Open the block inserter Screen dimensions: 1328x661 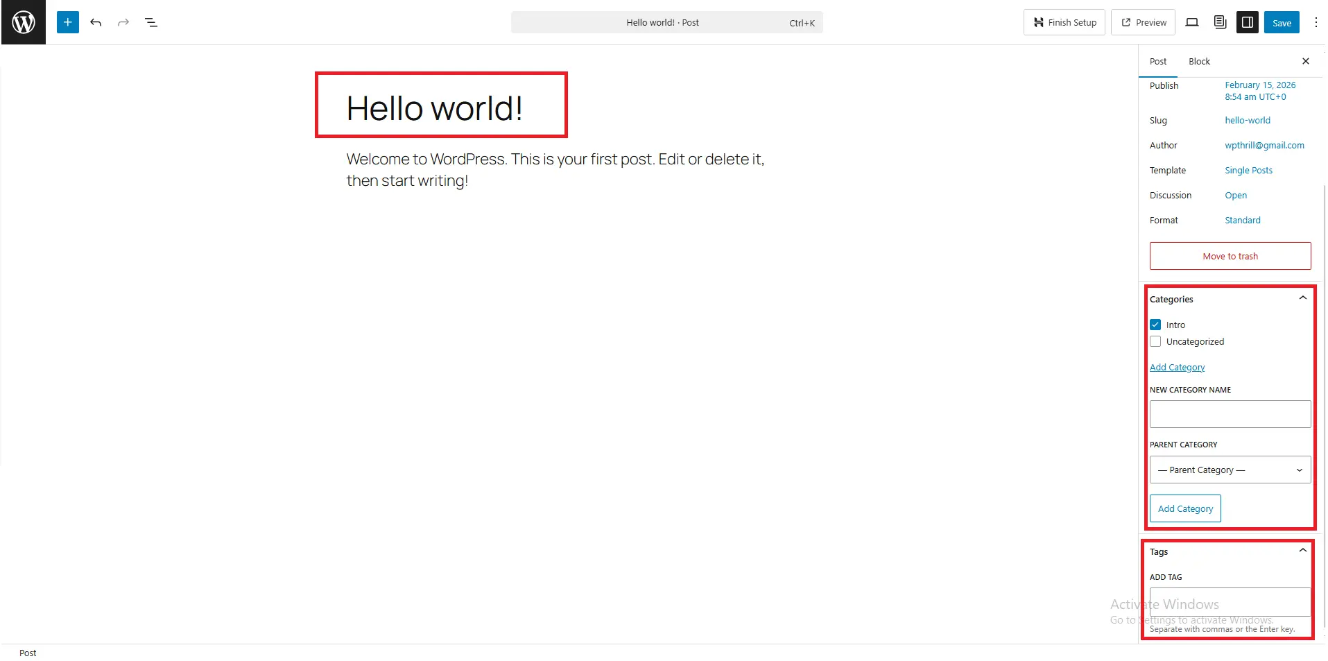67,22
